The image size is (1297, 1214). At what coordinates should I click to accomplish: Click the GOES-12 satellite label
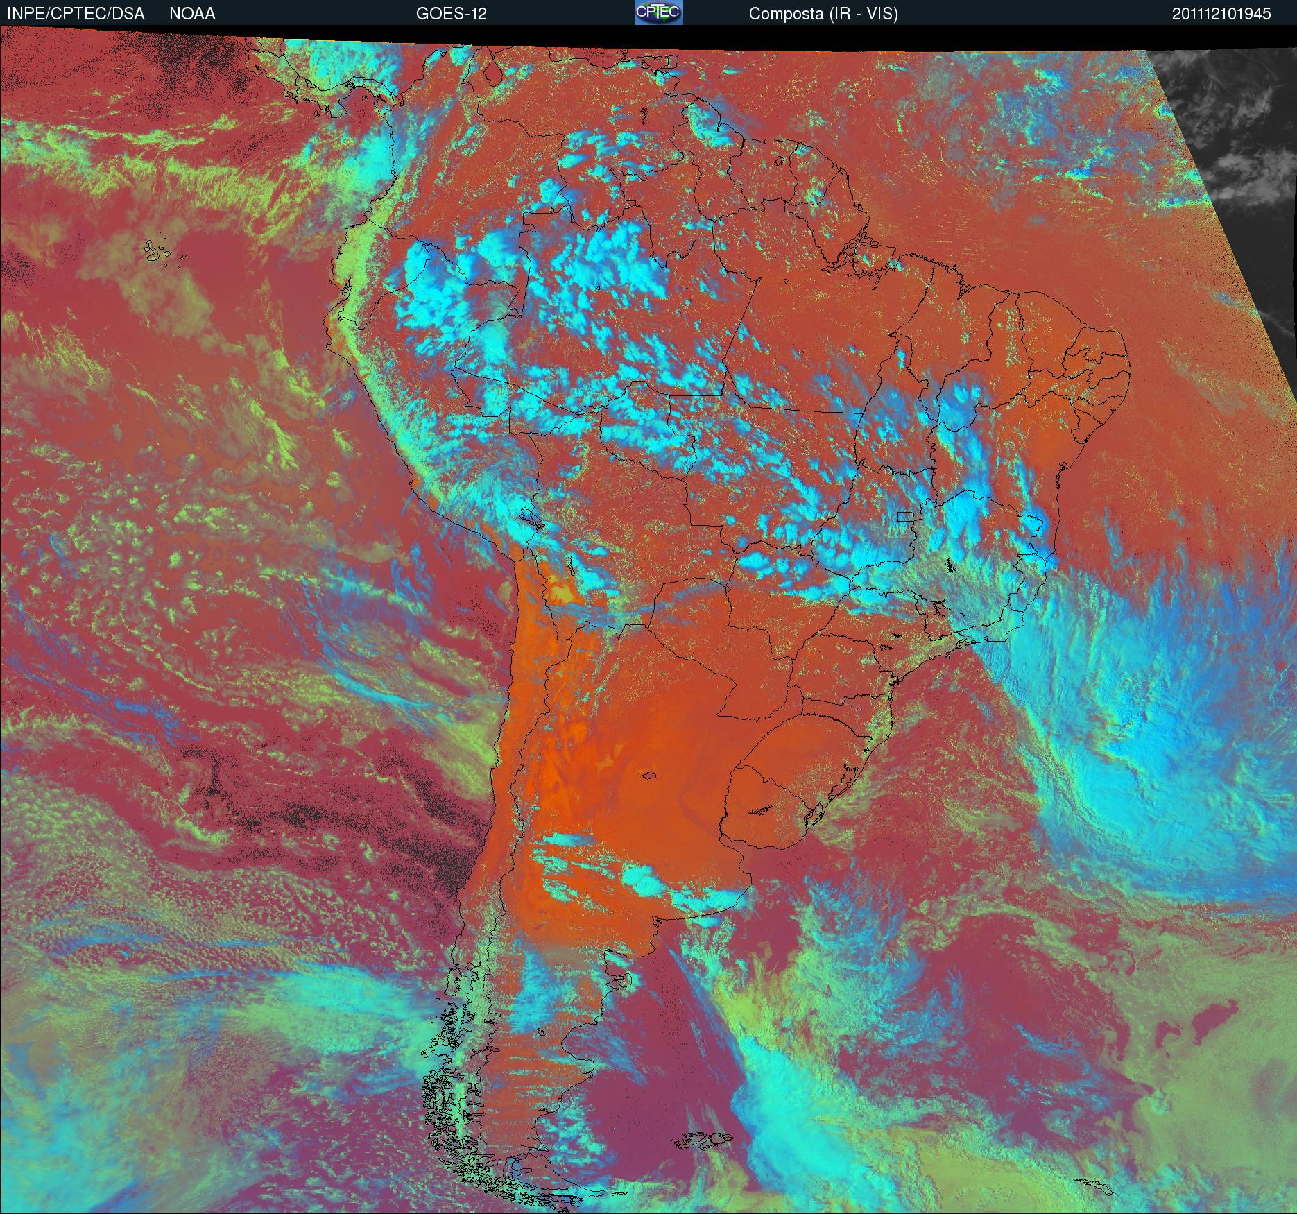point(451,14)
